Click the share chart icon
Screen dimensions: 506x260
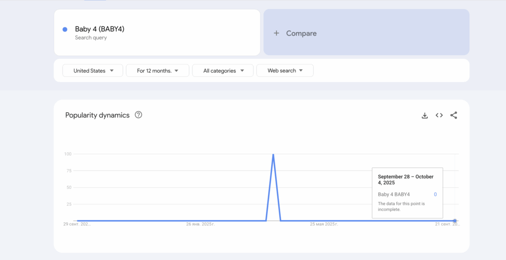[x=454, y=116]
